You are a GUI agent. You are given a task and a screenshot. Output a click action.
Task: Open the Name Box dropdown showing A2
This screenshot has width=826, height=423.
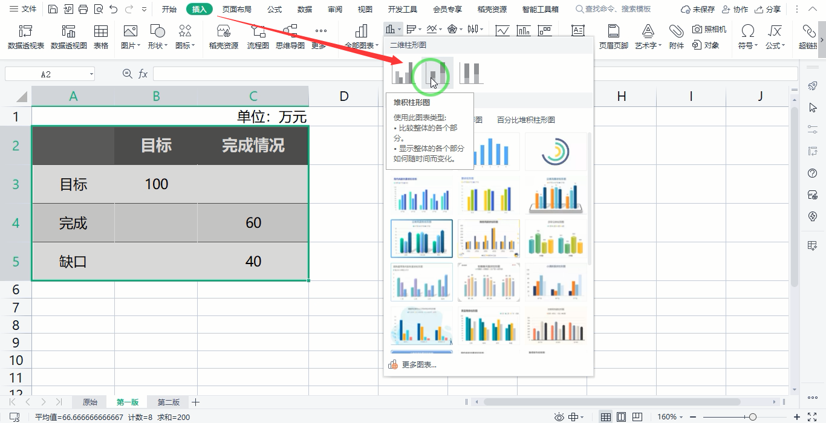pos(91,74)
